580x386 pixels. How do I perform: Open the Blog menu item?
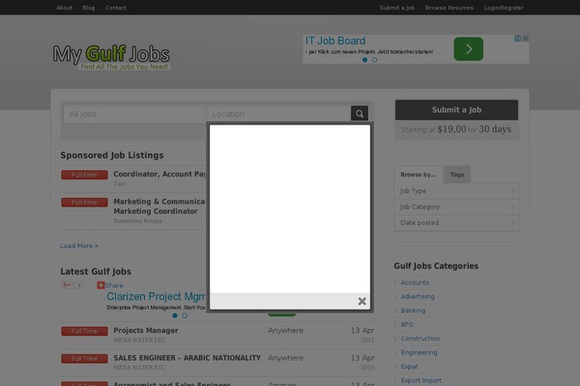pos(88,8)
